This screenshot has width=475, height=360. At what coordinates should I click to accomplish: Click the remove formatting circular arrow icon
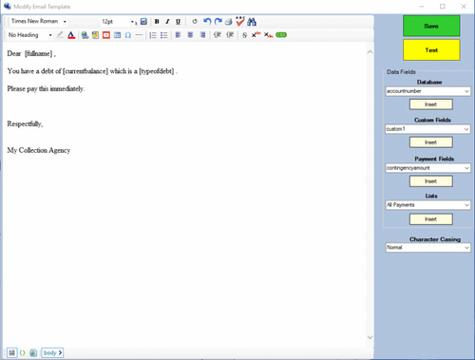pos(195,22)
